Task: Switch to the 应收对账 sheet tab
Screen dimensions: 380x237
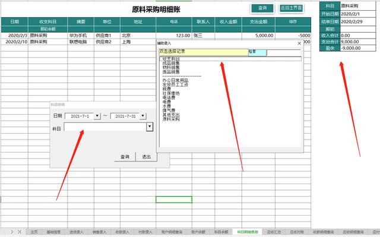Action: (297, 232)
